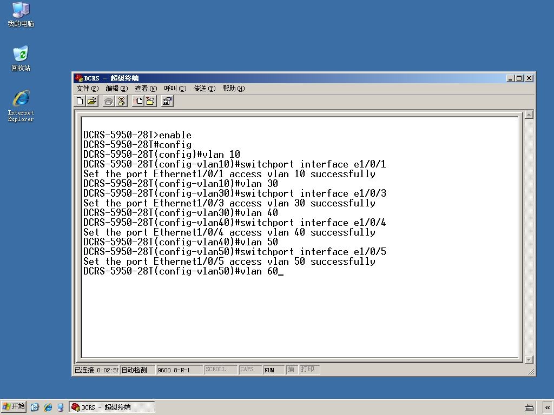Click the line DCRS-5950-28T>enable
Image resolution: width=554 pixels, height=415 pixels.
(x=137, y=135)
